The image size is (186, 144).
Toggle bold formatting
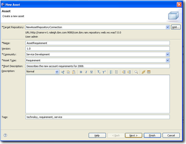(81, 72)
